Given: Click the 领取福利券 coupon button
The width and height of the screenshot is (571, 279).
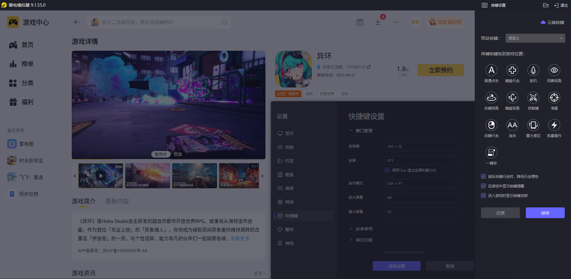Looking at the screenshot, I should (445, 22).
